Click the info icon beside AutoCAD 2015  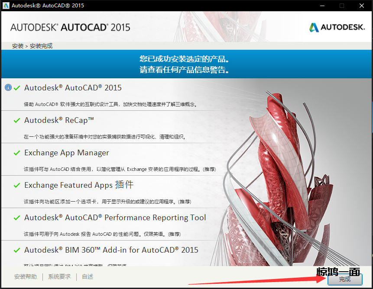coord(8,87)
